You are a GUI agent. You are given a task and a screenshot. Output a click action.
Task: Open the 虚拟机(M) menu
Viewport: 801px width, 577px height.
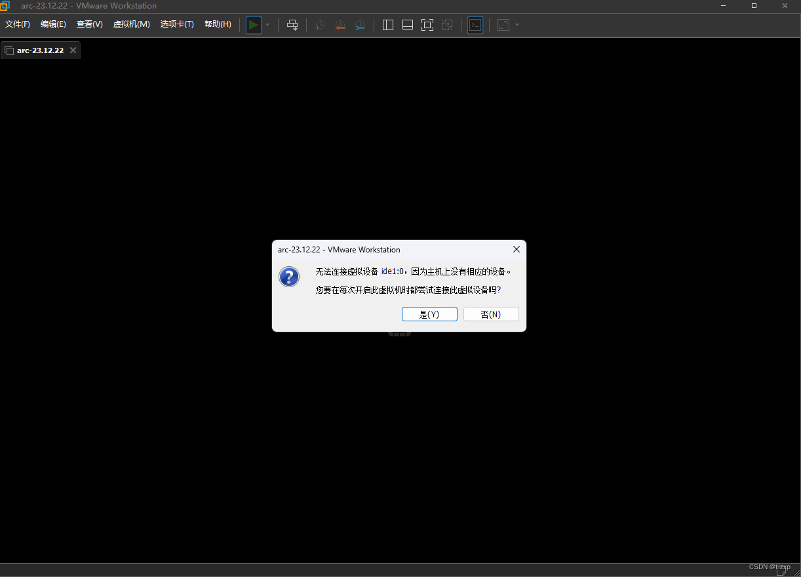[132, 24]
